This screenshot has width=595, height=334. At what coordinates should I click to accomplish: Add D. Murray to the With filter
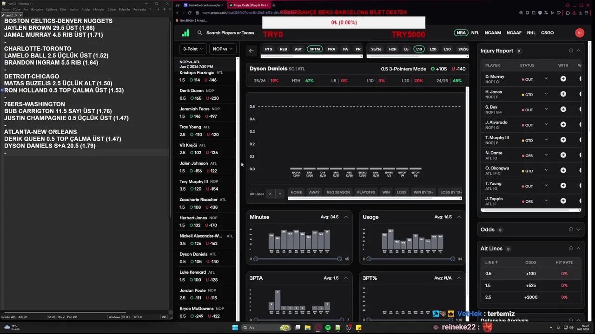(x=563, y=79)
